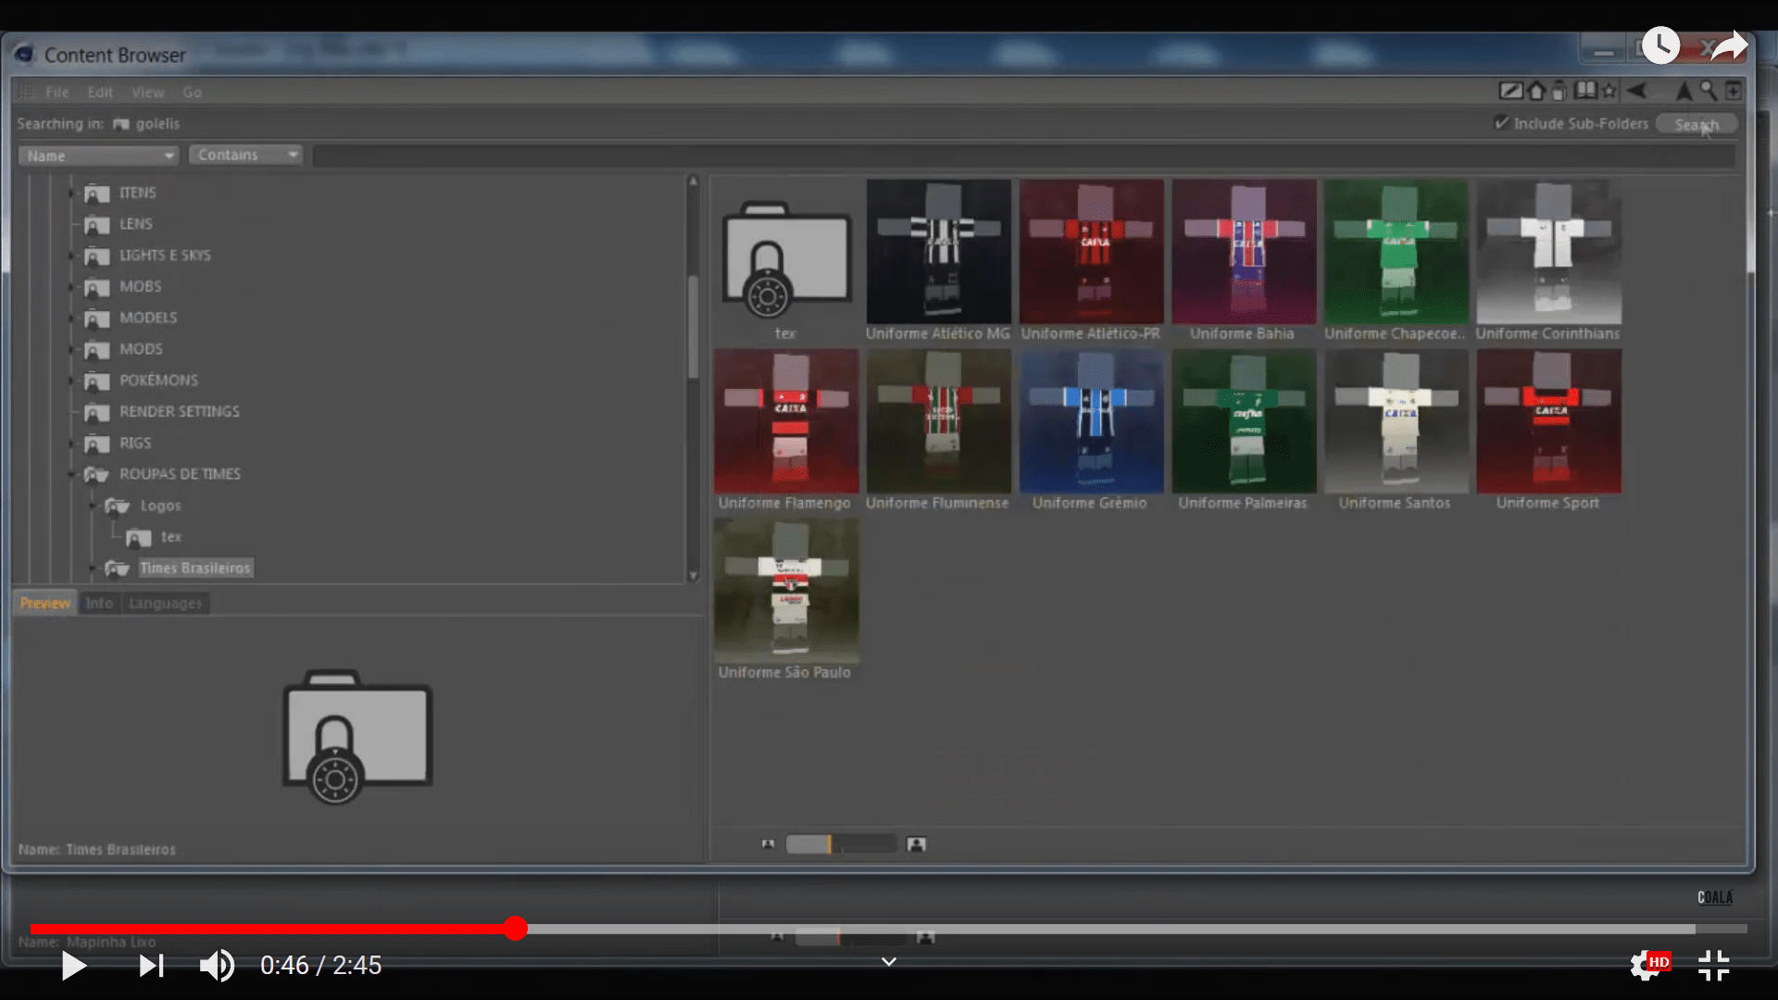Click the star favorites icon
Viewport: 1778px width, 1000px height.
tap(1609, 91)
